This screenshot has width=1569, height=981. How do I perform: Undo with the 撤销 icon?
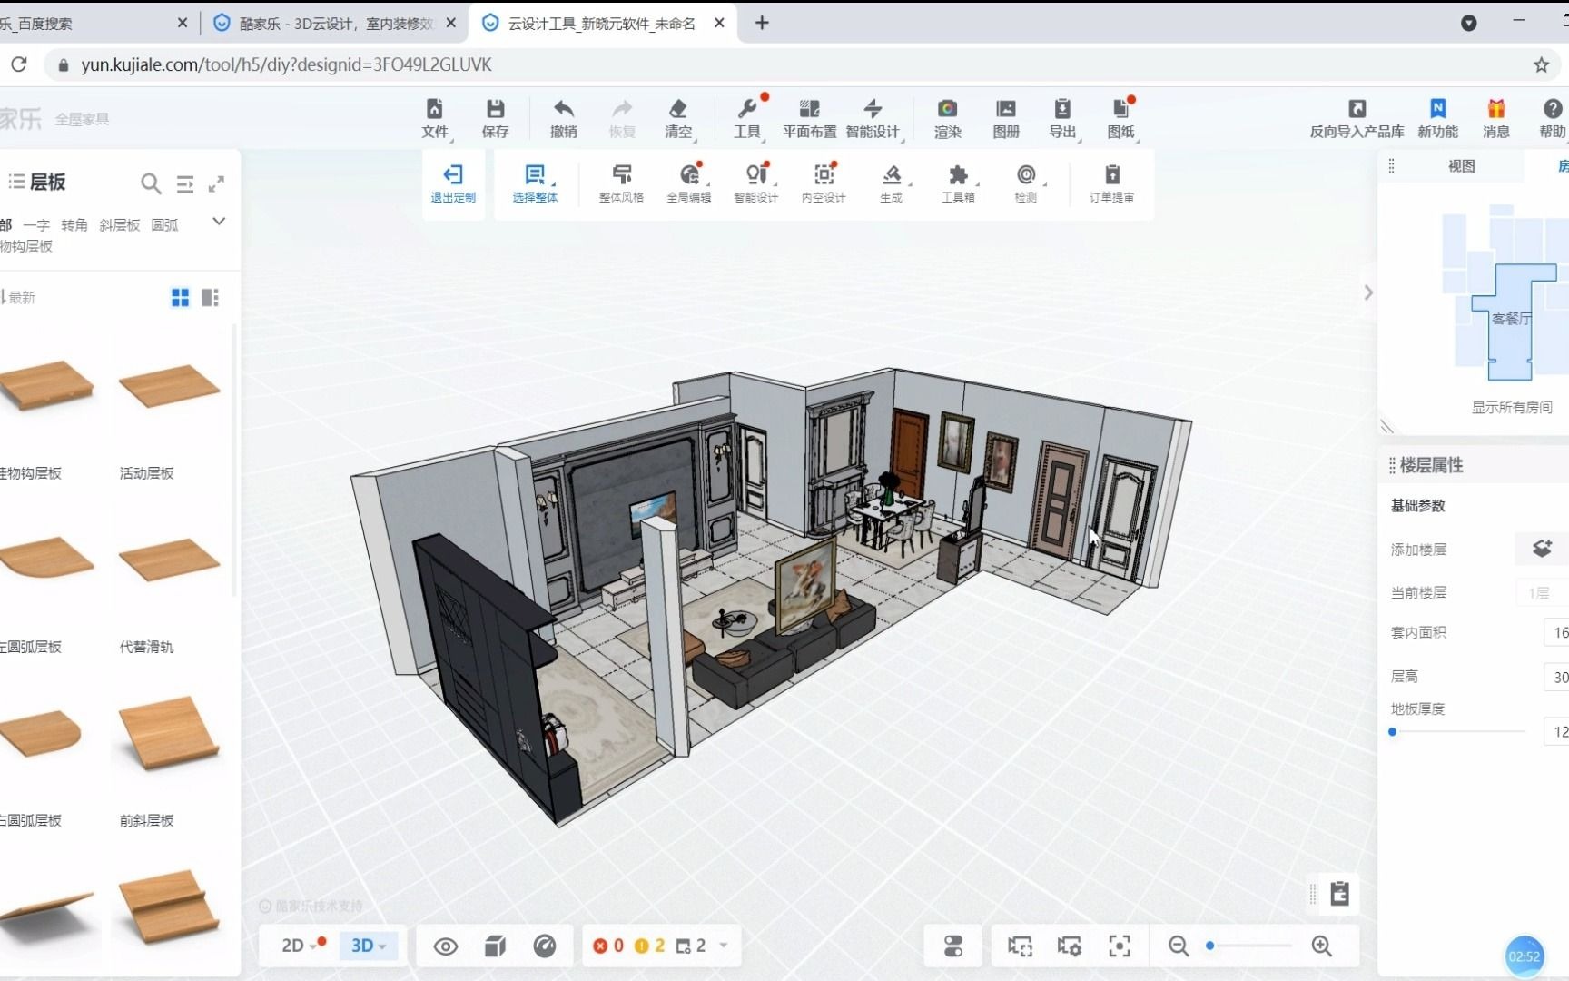coord(564,119)
